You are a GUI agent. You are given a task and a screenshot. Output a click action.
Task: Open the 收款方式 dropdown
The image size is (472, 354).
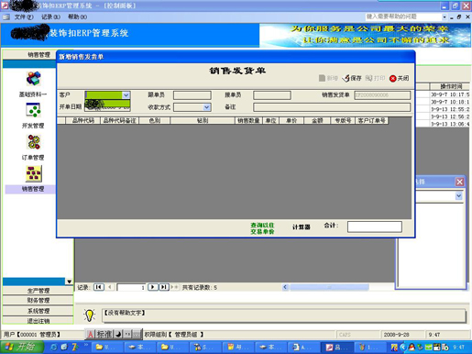(207, 107)
